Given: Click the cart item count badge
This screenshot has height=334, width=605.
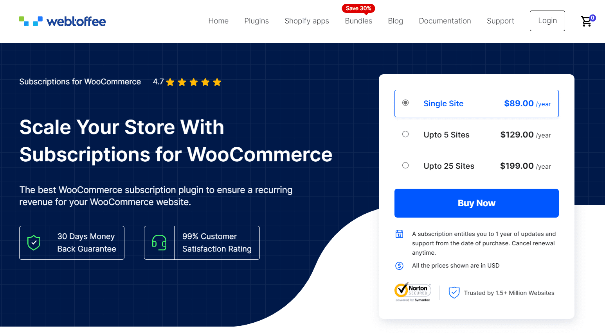Looking at the screenshot, I should tap(593, 18).
